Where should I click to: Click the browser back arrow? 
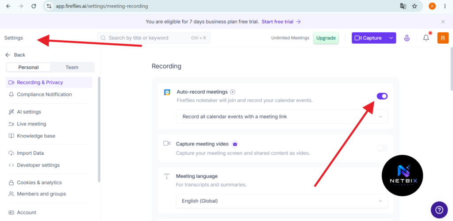pos(8,6)
